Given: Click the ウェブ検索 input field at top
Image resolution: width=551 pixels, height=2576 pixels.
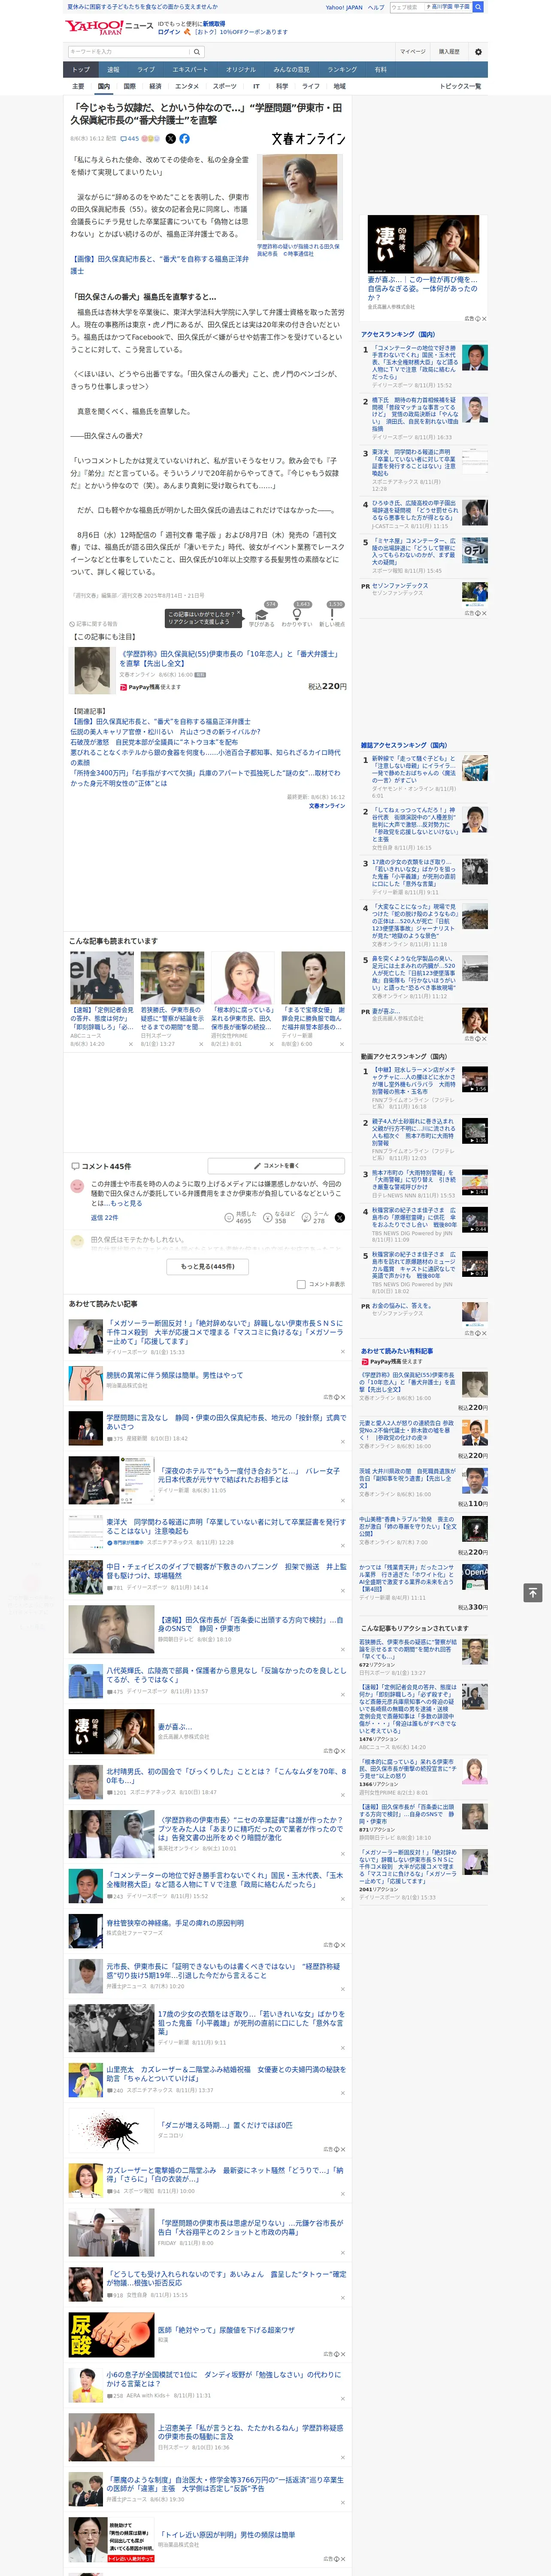Looking at the screenshot, I should point(406,7).
